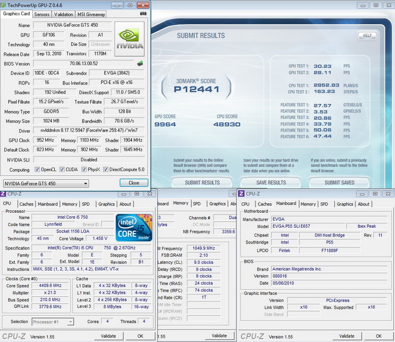Click the BIOS date 05/06/2010
The width and height of the screenshot is (395, 342).
pyautogui.click(x=329, y=283)
